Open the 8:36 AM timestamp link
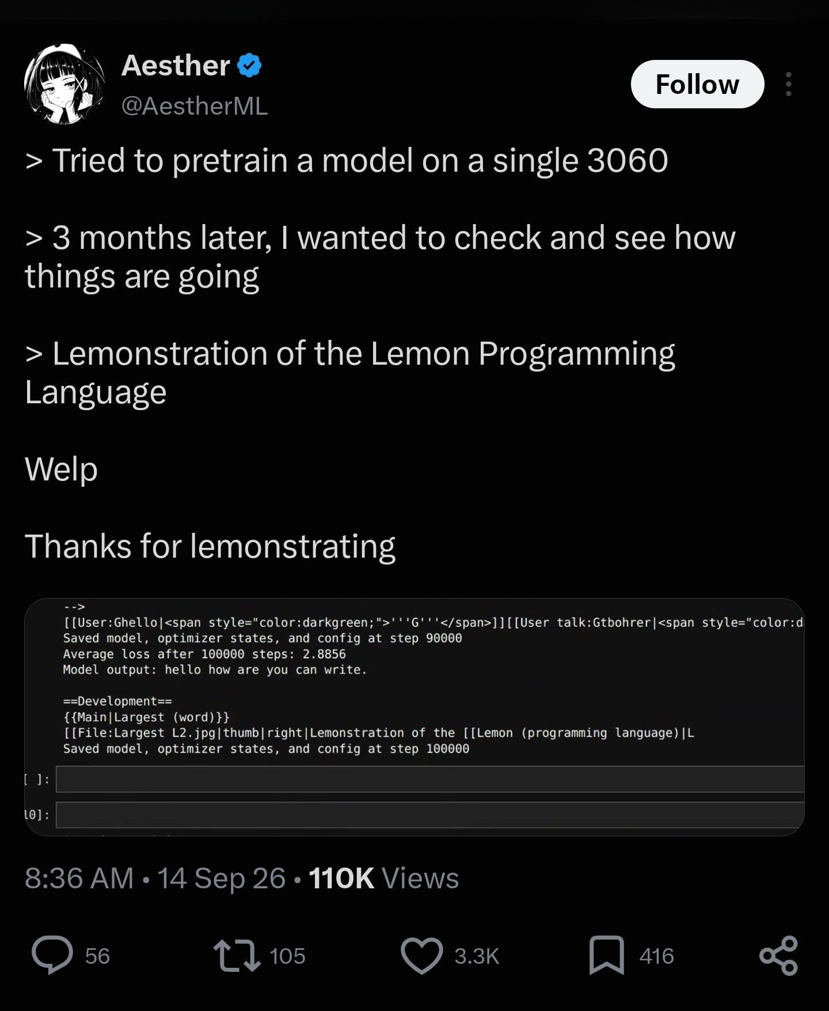This screenshot has height=1011, width=829. tap(79, 879)
